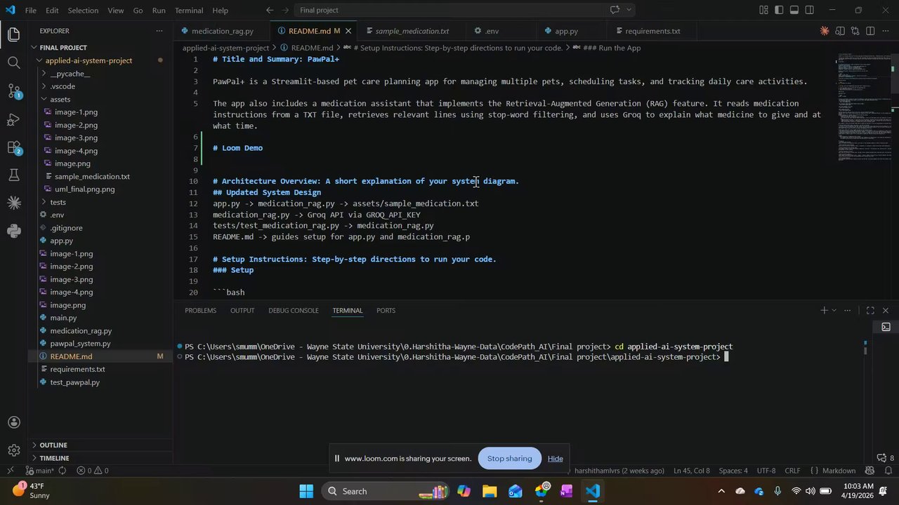The image size is (899, 505).
Task: Switch to the medication_rag.py tab
Action: point(222,31)
